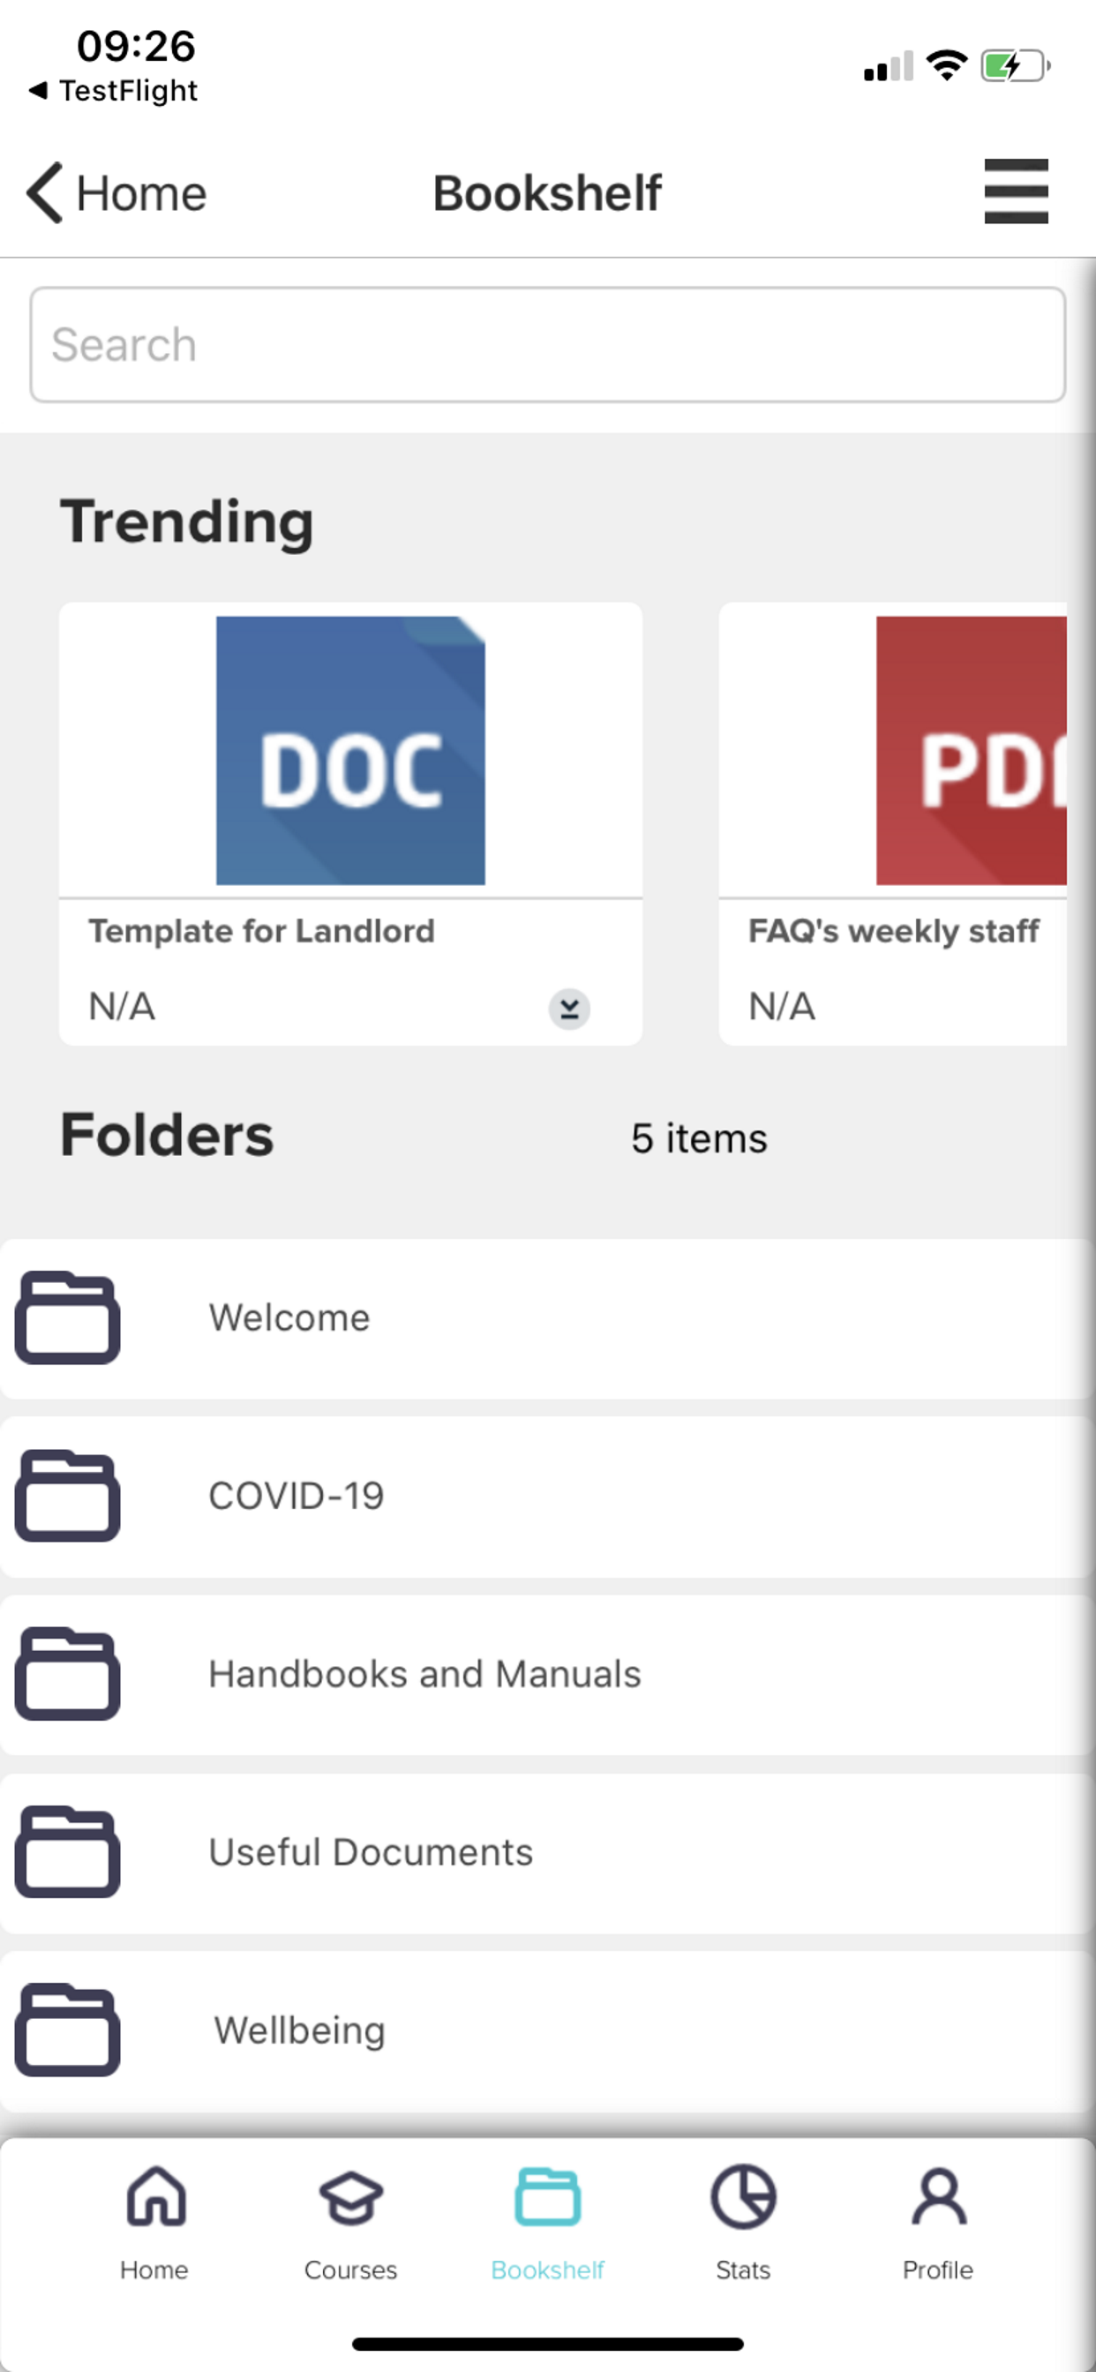Open the Handbooks and Manuals folder
The height and width of the screenshot is (2372, 1096).
coord(547,1674)
